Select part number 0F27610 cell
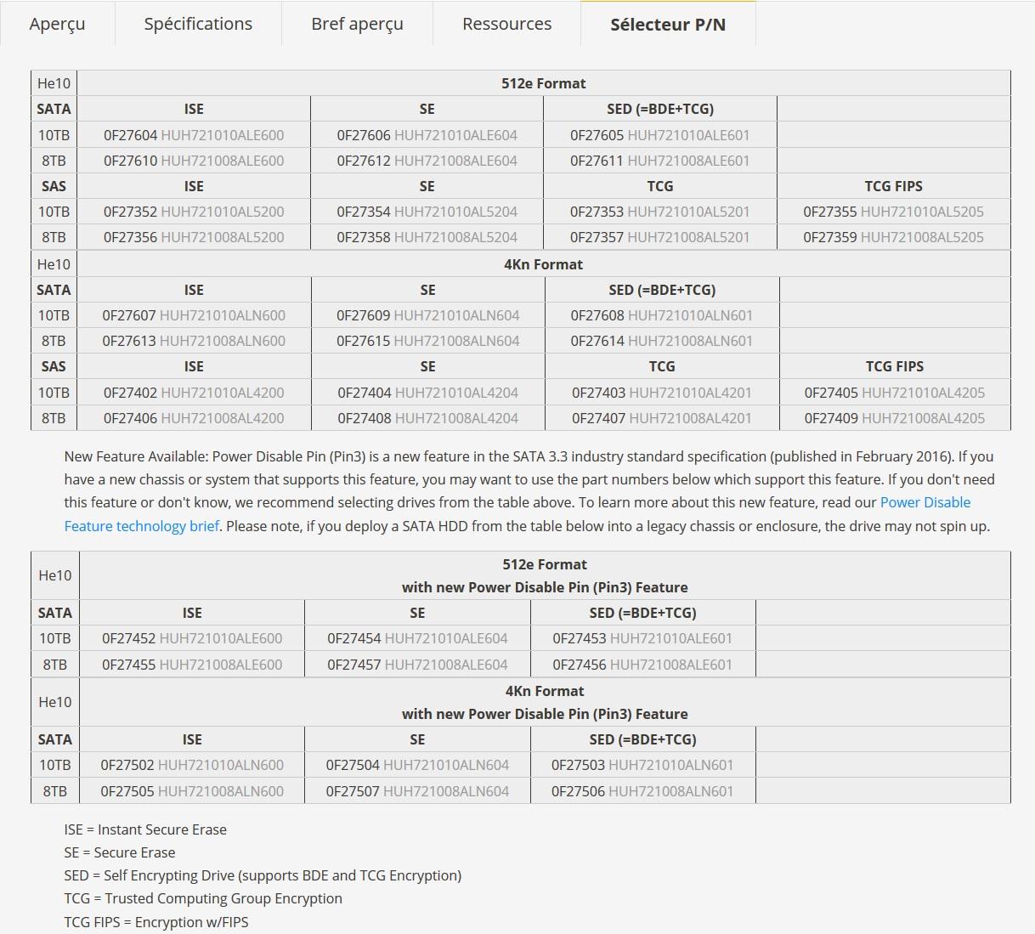The image size is (1035, 934). (194, 161)
